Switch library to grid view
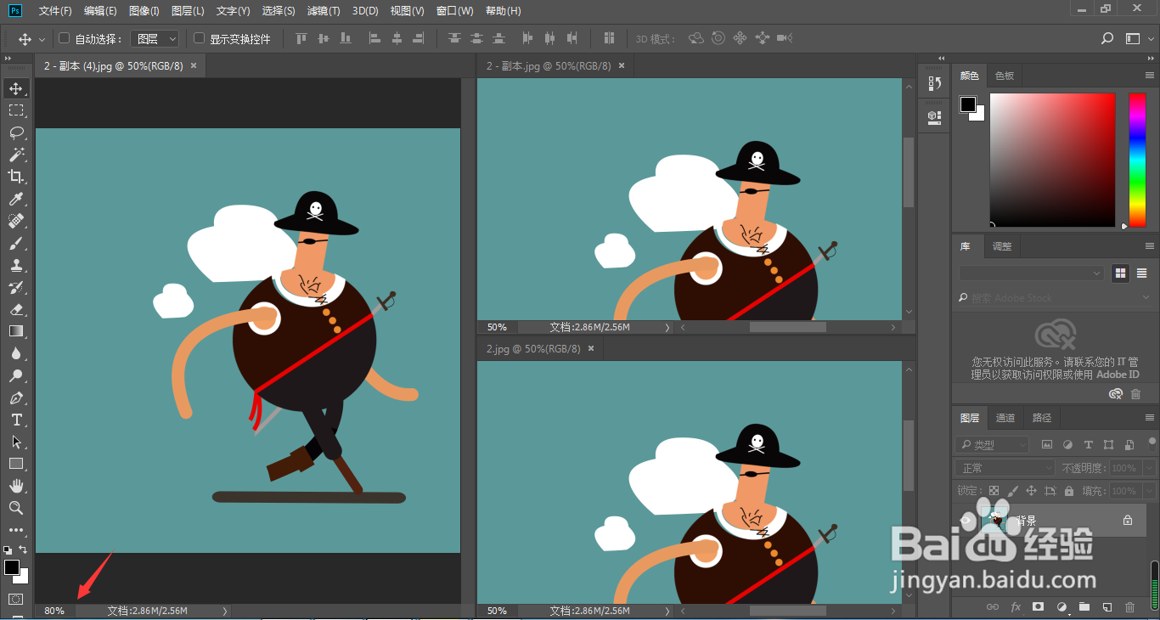 [x=1121, y=273]
